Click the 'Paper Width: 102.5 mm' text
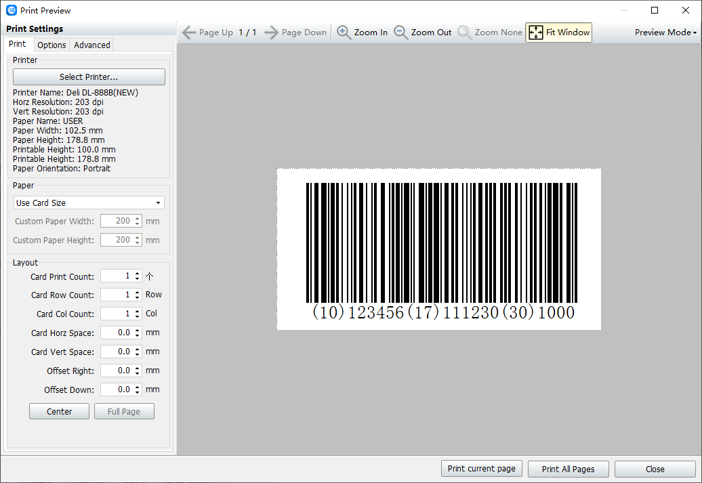Viewport: 702px width, 483px height. click(x=58, y=131)
